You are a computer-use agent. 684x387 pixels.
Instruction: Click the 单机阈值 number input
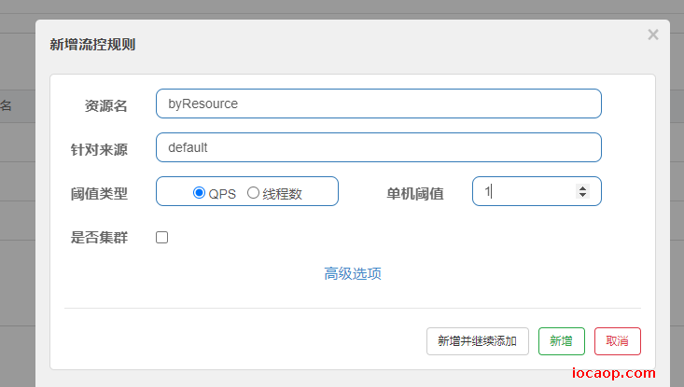537,191
